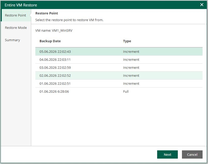Pick the 02.06.2026 22:02:52 restore point
The image size is (208, 164).
tap(119, 75)
